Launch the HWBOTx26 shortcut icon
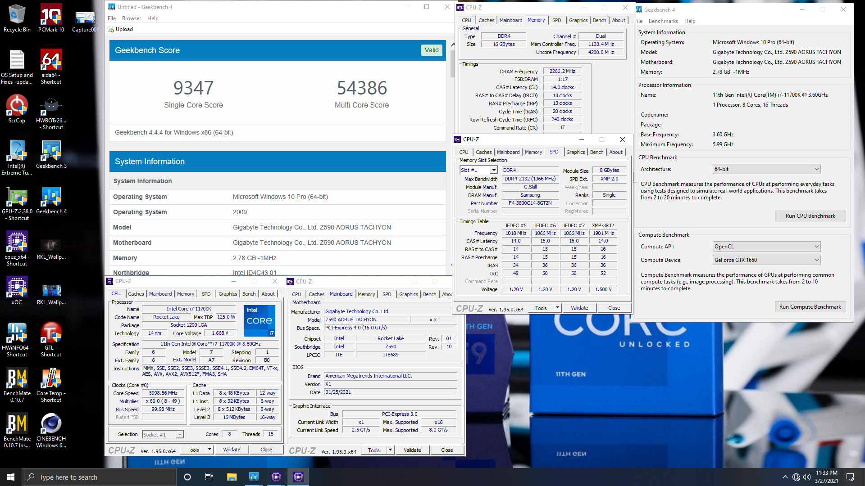The height and width of the screenshot is (486, 865). coord(51,112)
